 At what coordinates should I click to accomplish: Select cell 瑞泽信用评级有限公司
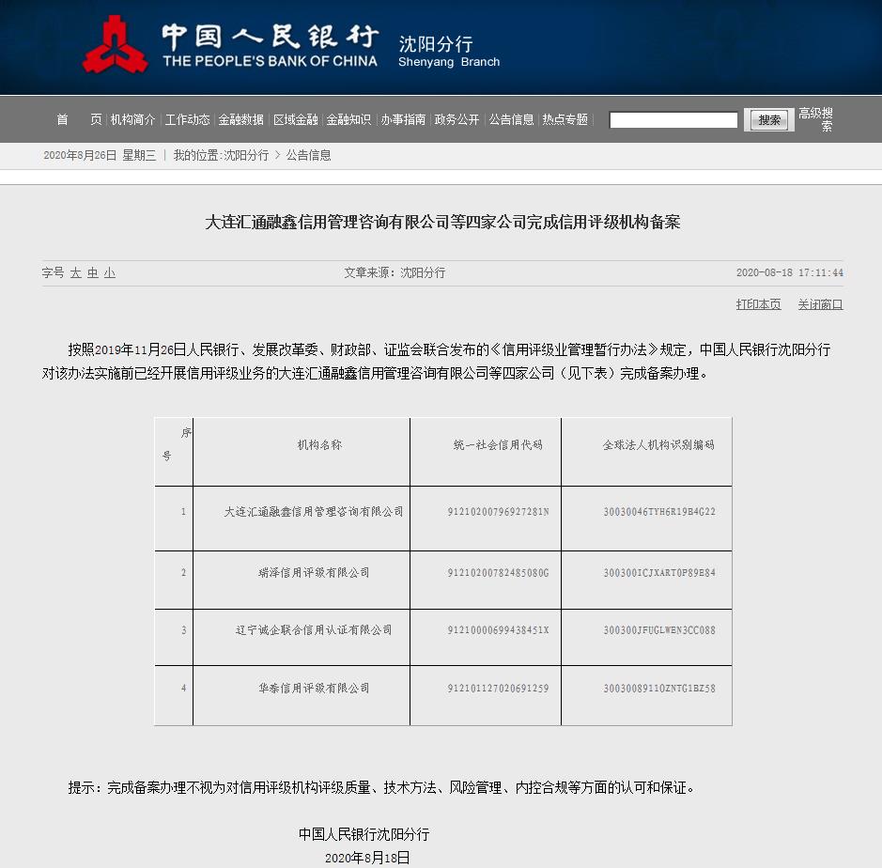[x=314, y=573]
